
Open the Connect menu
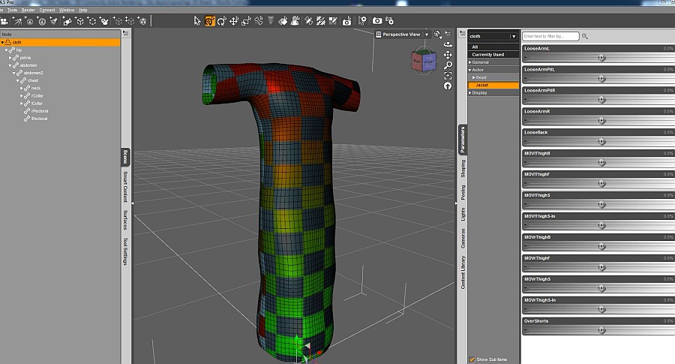(47, 10)
